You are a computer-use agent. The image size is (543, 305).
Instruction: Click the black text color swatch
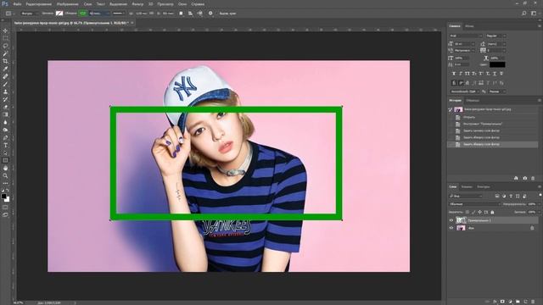pyautogui.click(x=497, y=64)
